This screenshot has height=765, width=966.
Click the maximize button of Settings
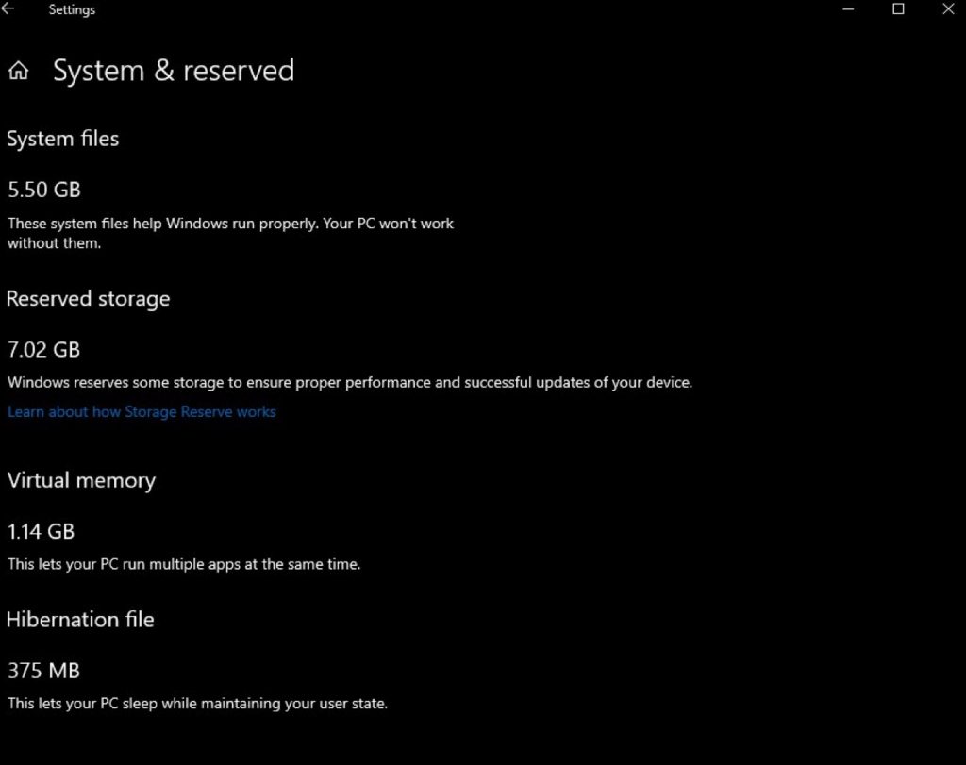tap(897, 9)
